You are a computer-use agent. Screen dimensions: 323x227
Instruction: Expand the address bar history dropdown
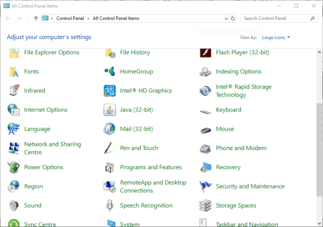pos(226,19)
